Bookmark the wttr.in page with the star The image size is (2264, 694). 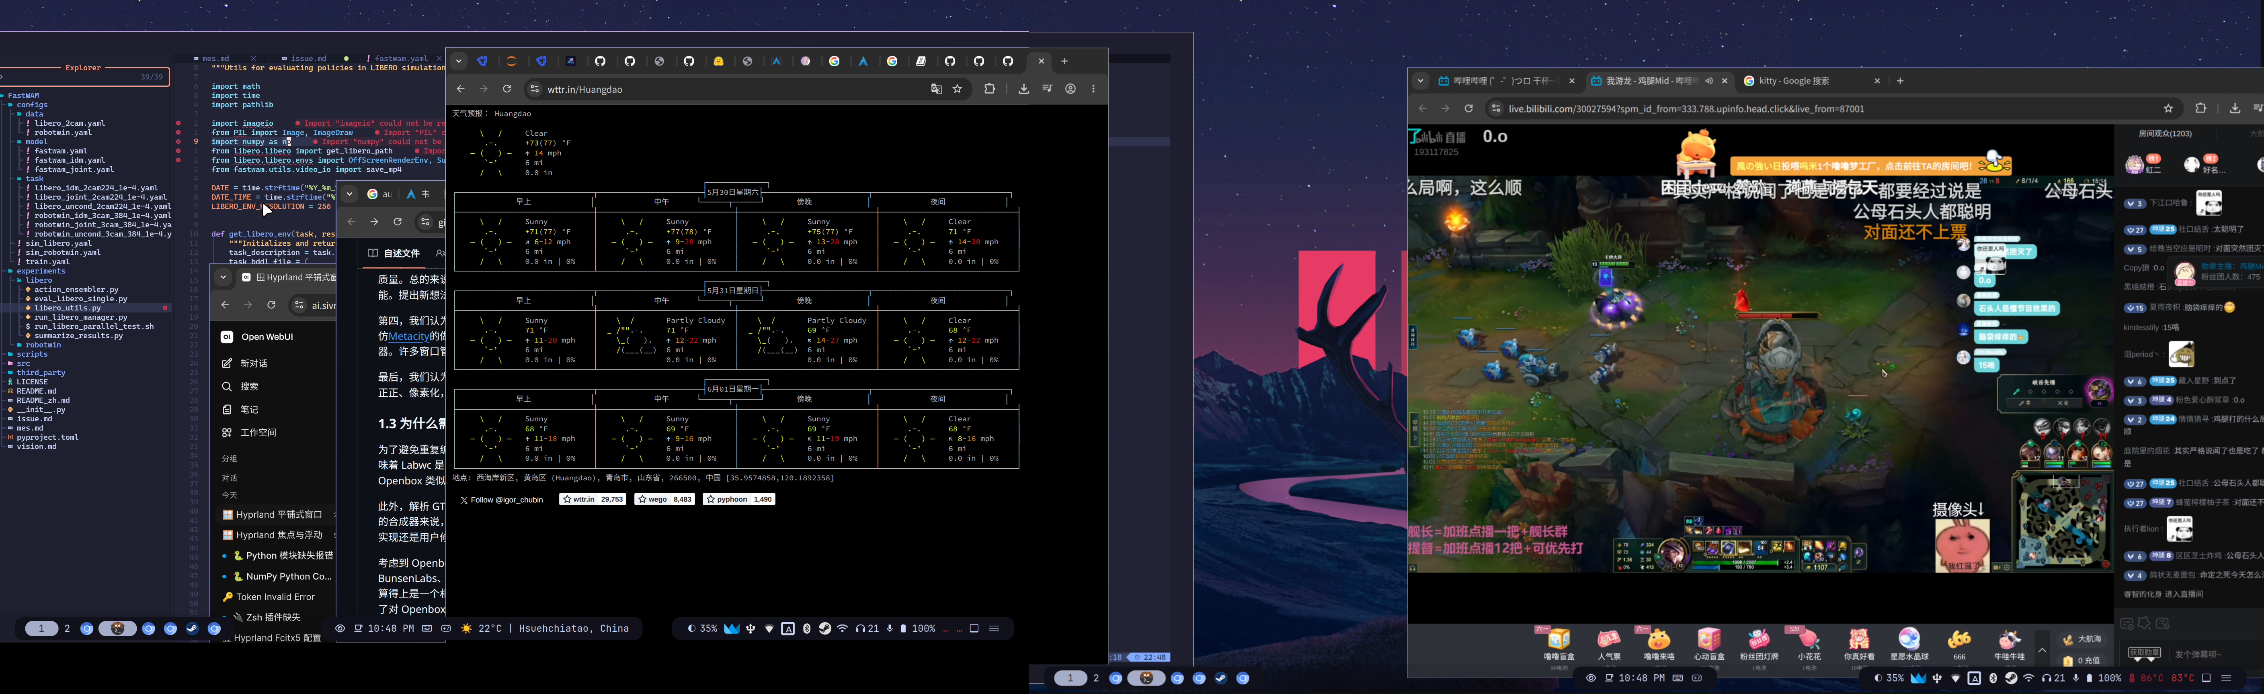point(957,89)
